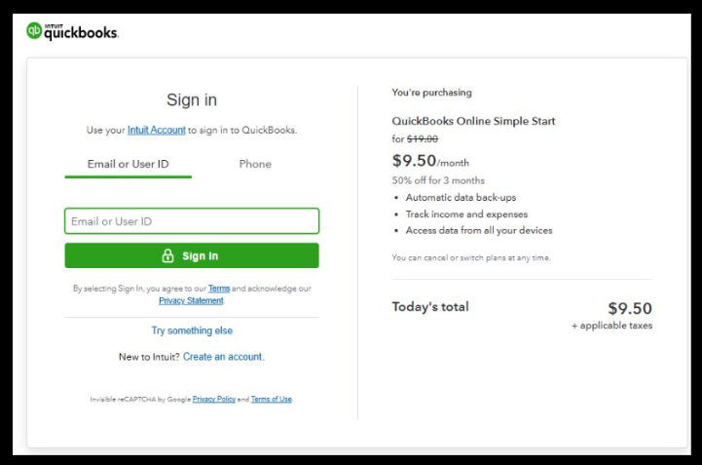This screenshot has width=702, height=465.
Task: Select the Phone tab
Action: (x=255, y=164)
